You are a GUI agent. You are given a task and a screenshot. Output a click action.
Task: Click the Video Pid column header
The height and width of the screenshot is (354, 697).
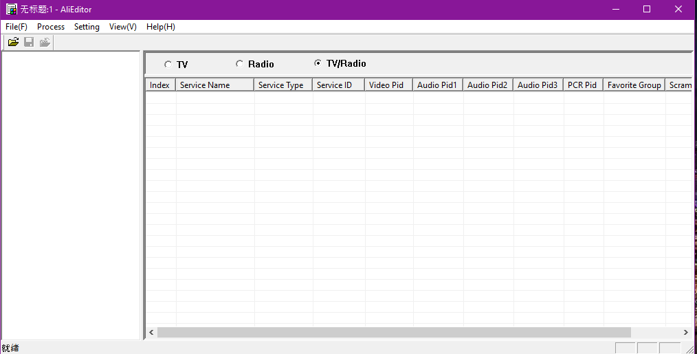[x=389, y=85]
